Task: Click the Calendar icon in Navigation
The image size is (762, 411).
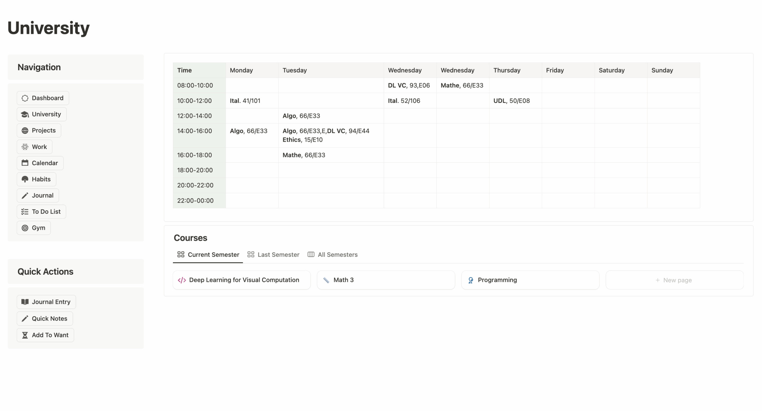Action: (x=25, y=163)
